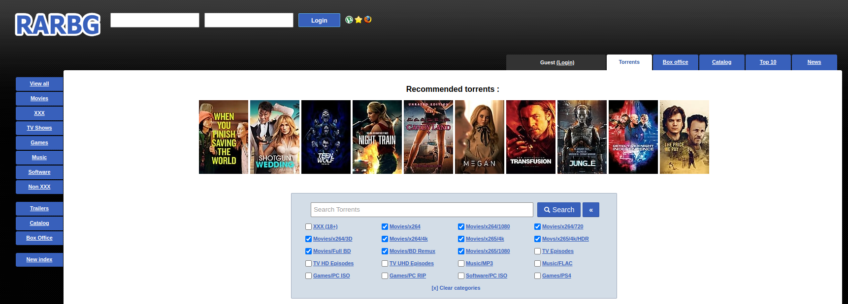Click the RARBG logo
848x304 pixels.
(x=58, y=25)
